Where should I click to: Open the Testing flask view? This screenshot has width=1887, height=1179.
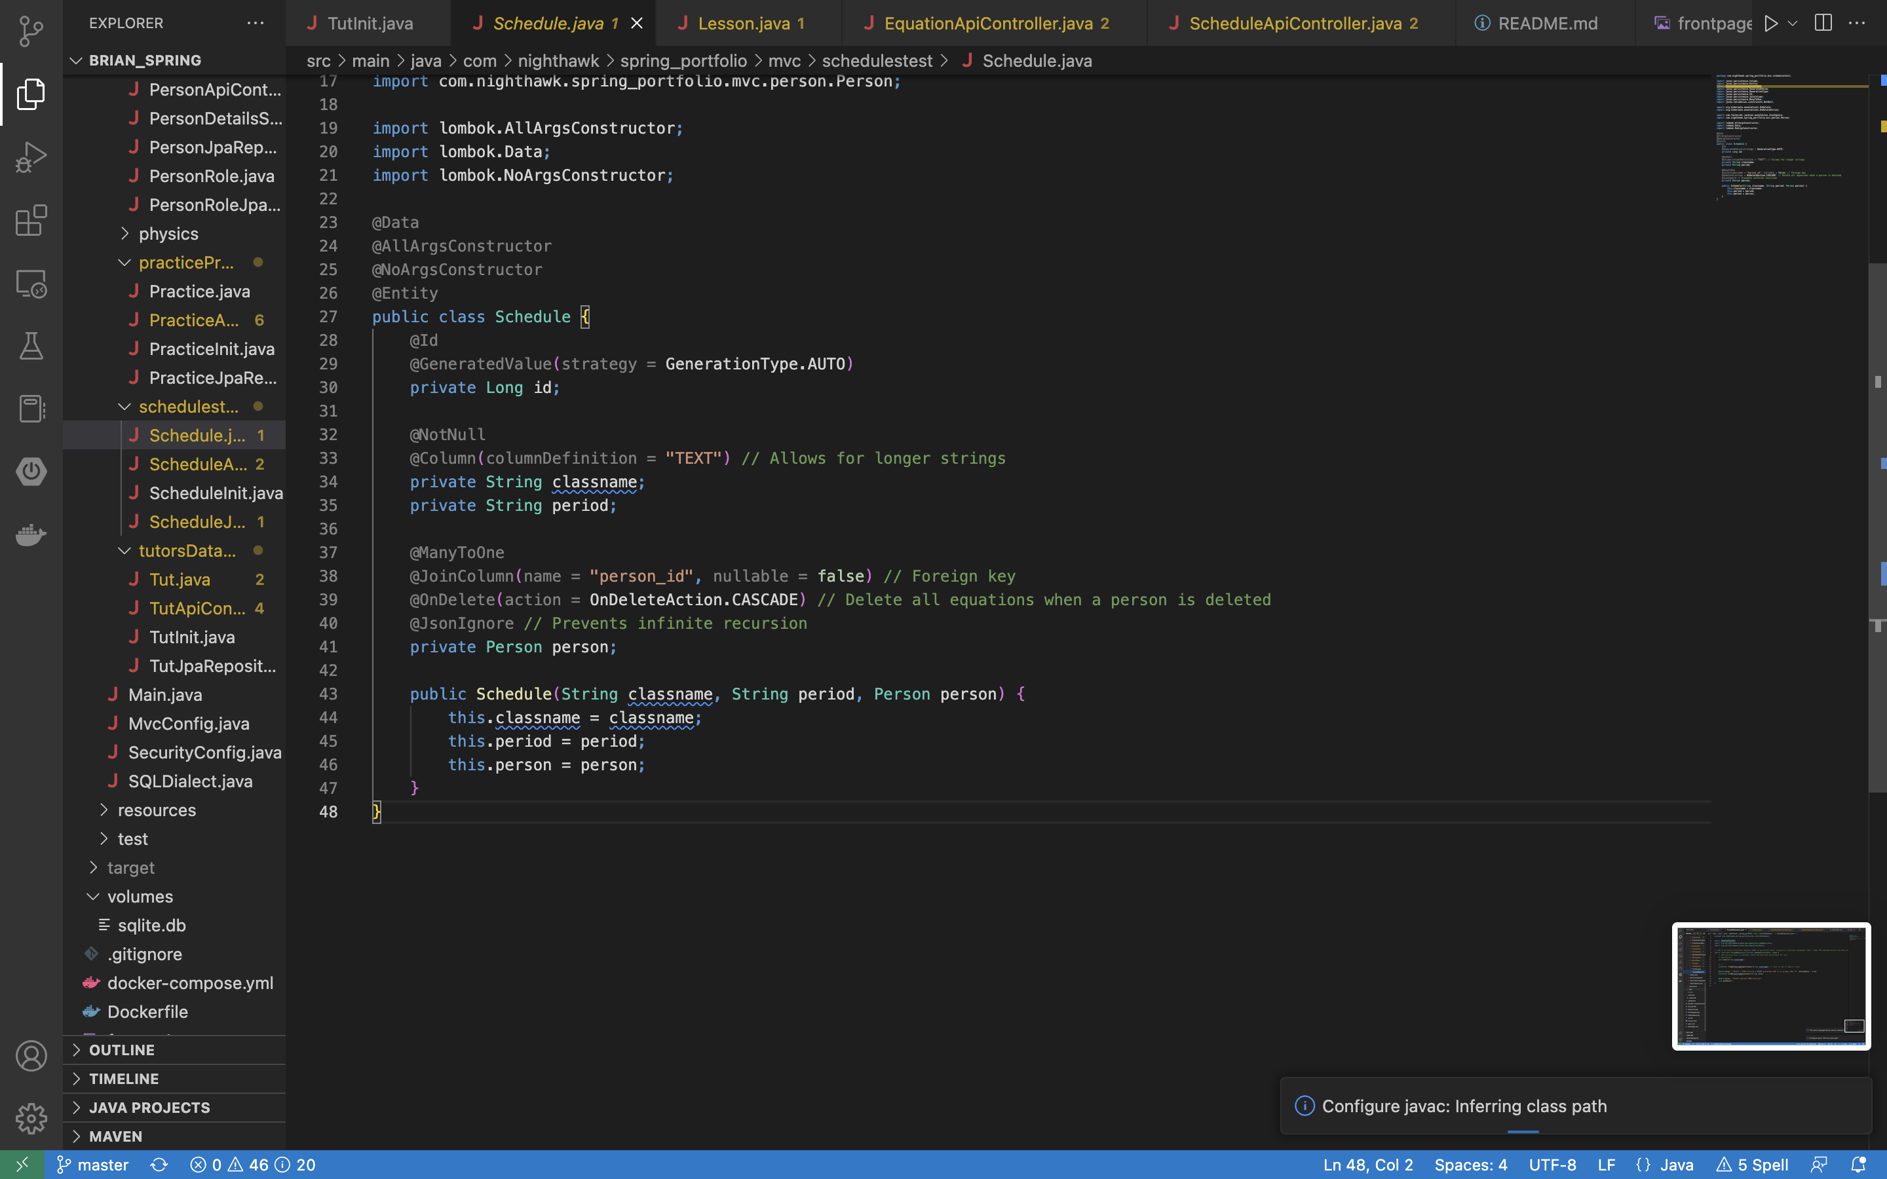click(31, 345)
